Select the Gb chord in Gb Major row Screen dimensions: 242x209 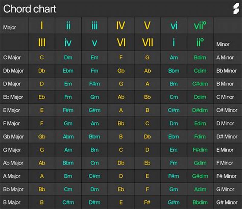[x=41, y=137]
